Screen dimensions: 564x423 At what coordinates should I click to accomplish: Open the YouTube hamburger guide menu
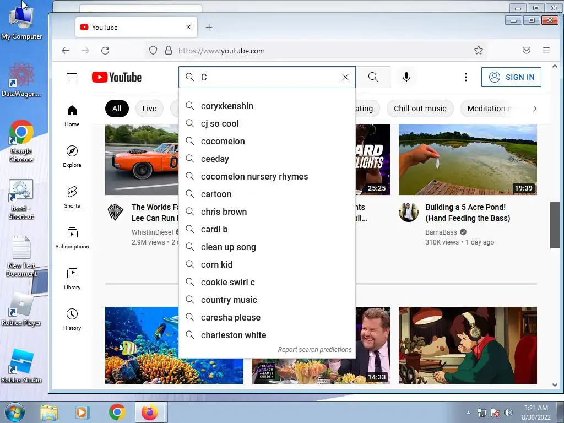pos(72,77)
